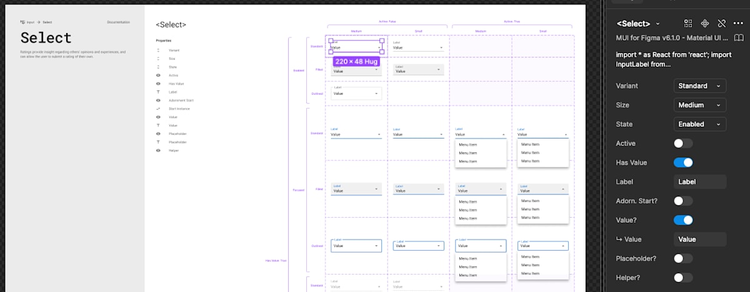
Task: Click the Enabled Outlined Medium select component
Action: (356, 92)
